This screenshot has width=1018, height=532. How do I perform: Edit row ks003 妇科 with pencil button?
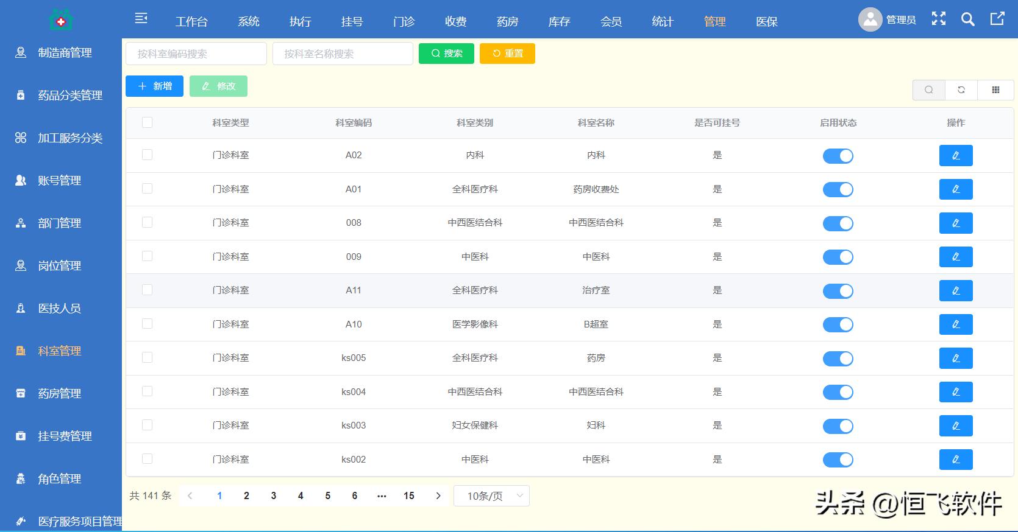coord(956,425)
